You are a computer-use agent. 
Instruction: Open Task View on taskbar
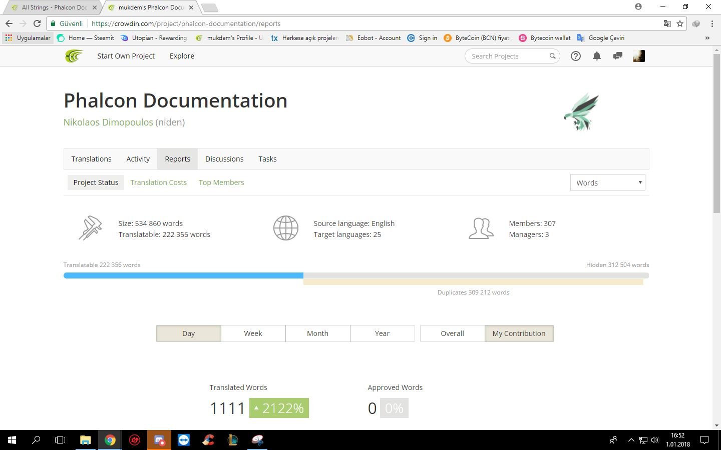pos(60,440)
